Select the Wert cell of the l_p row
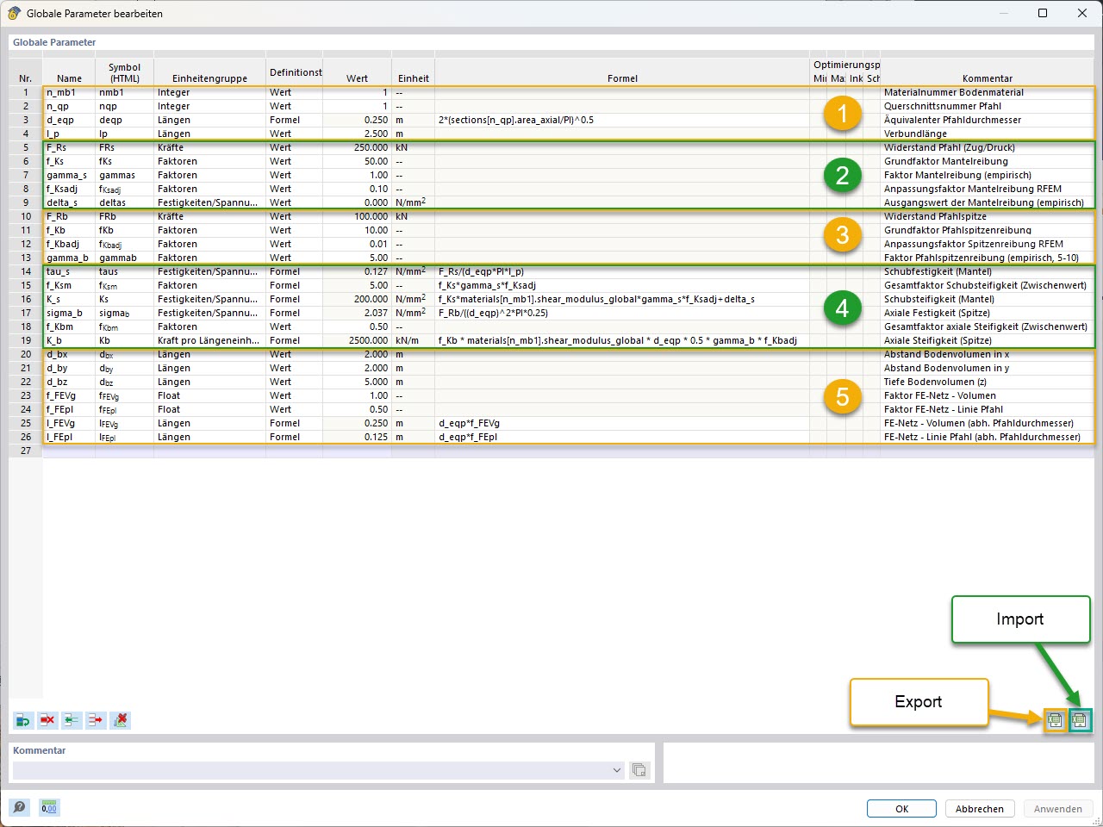Image resolution: width=1103 pixels, height=827 pixels. pyautogui.click(x=357, y=134)
